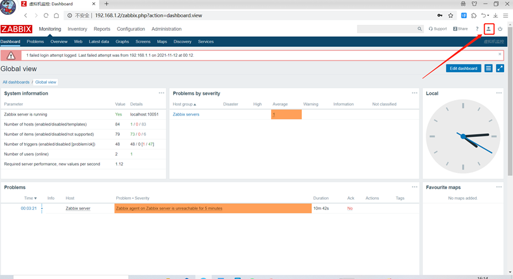Click the localhost:10051 details value
Screen dimensions: 513x279
coord(144,114)
